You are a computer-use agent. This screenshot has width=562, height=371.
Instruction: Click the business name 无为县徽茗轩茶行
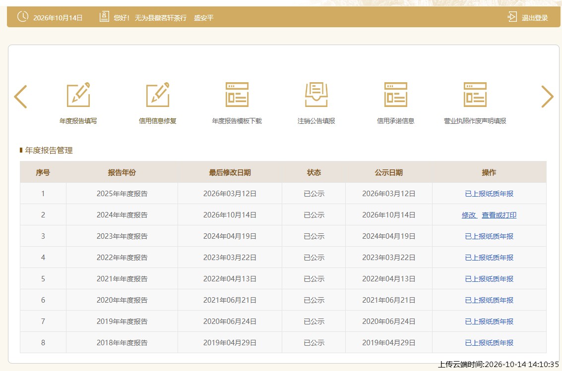click(x=161, y=18)
